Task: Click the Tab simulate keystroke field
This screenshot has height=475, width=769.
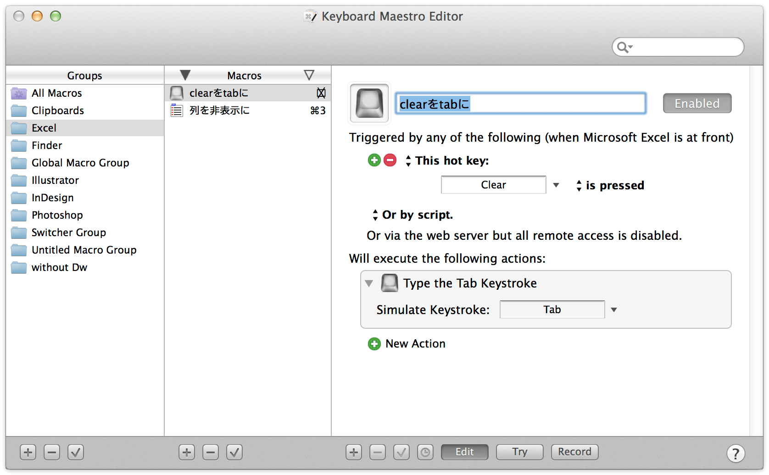Action: click(x=552, y=309)
